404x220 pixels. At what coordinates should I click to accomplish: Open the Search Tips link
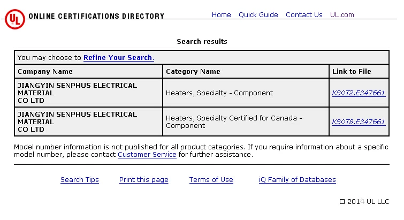click(x=80, y=180)
